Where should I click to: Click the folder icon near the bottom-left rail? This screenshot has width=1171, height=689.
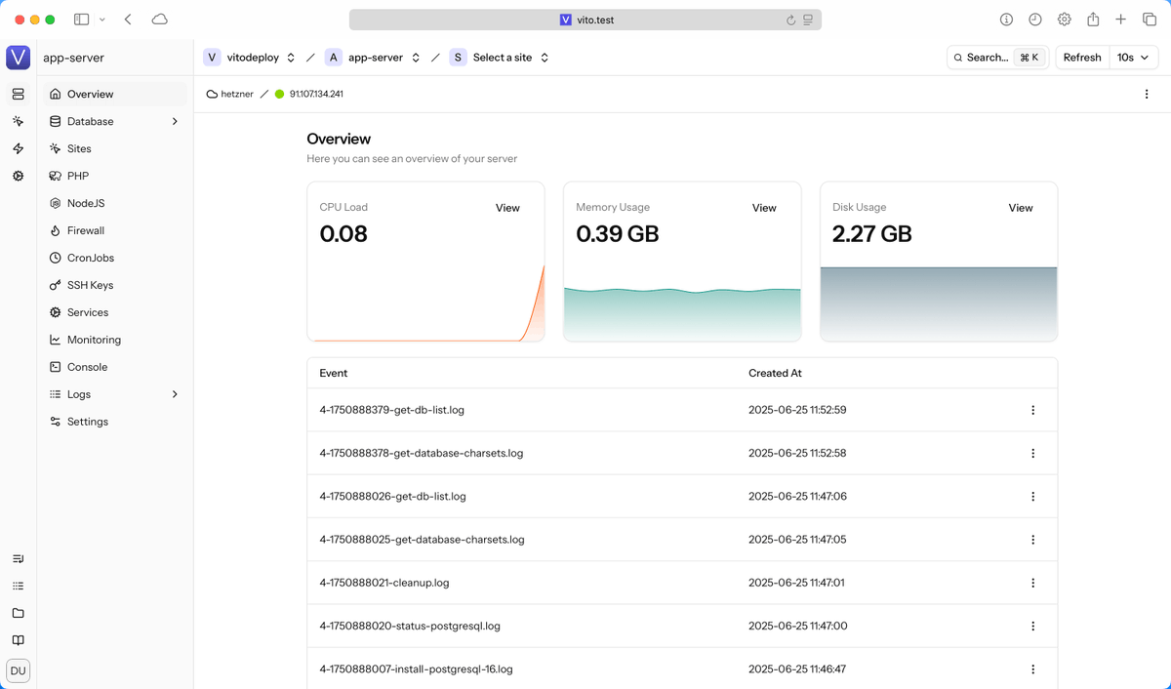click(18, 613)
